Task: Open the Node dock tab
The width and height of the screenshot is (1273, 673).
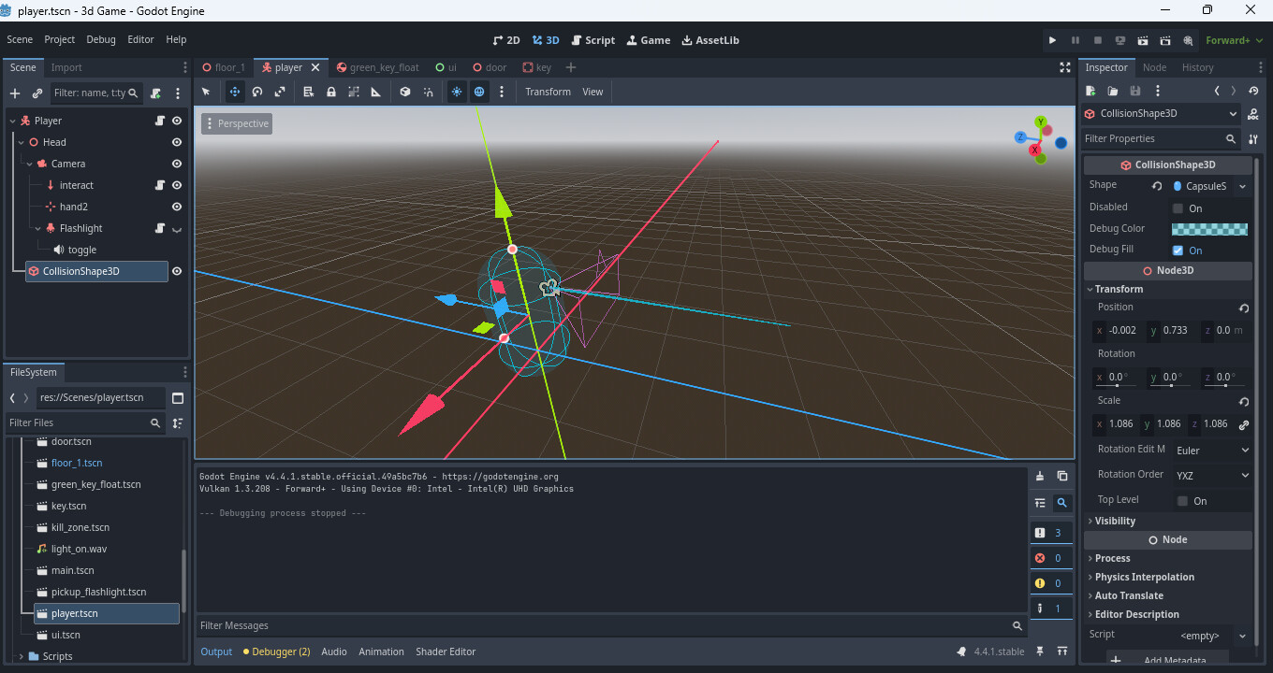Action: [1154, 67]
